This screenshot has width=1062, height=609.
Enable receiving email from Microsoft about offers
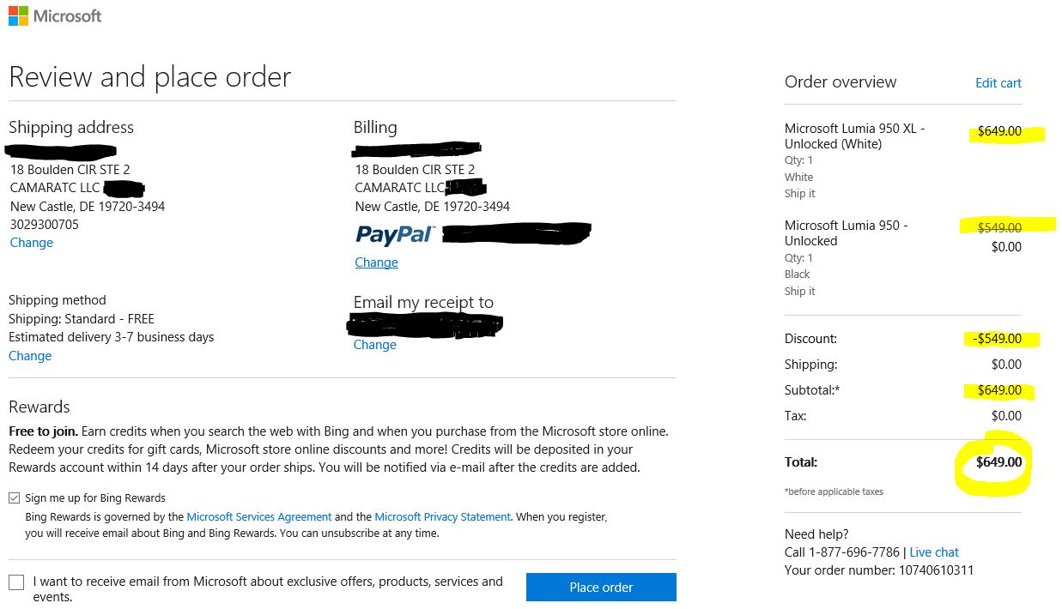[16, 583]
